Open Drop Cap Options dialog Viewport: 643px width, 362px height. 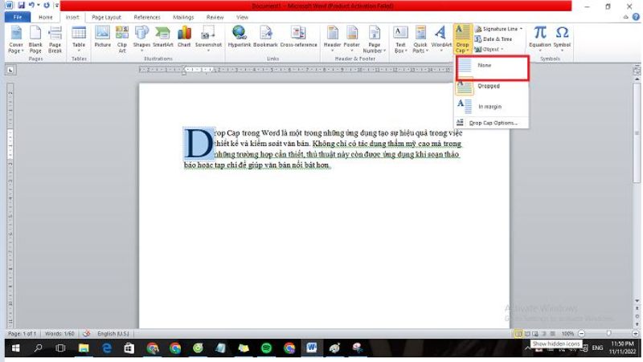491,123
